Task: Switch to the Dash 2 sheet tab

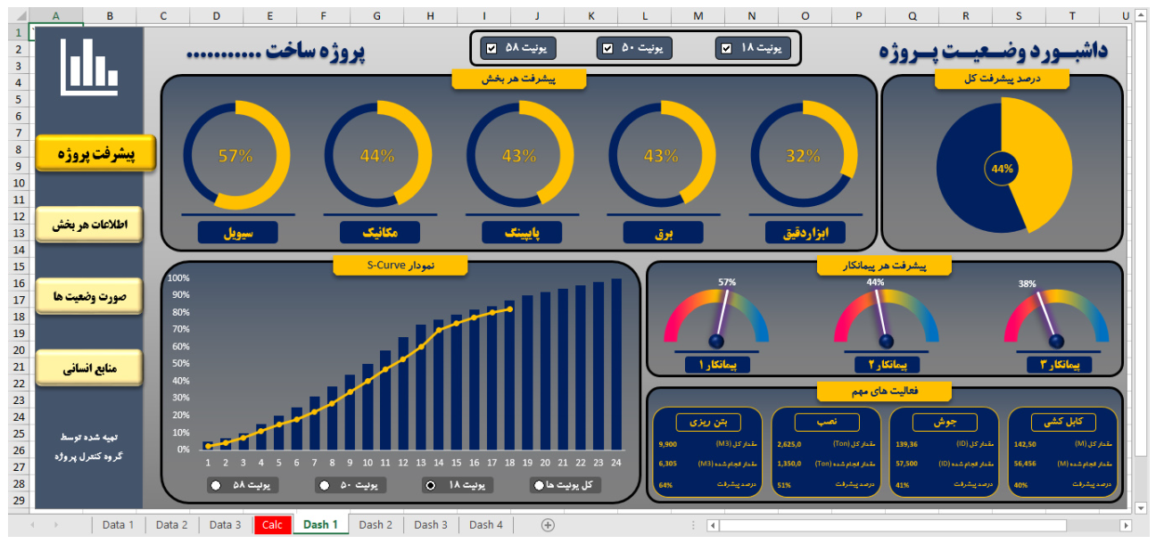Action: click(376, 525)
